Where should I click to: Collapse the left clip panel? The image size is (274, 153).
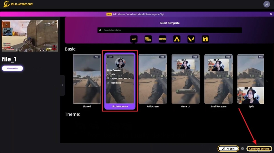62,85
